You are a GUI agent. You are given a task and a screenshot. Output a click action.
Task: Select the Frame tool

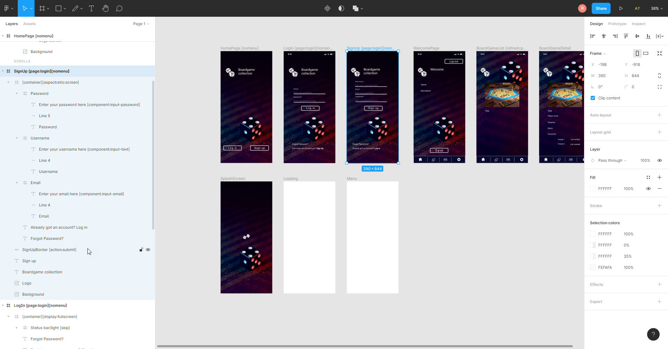tap(42, 8)
